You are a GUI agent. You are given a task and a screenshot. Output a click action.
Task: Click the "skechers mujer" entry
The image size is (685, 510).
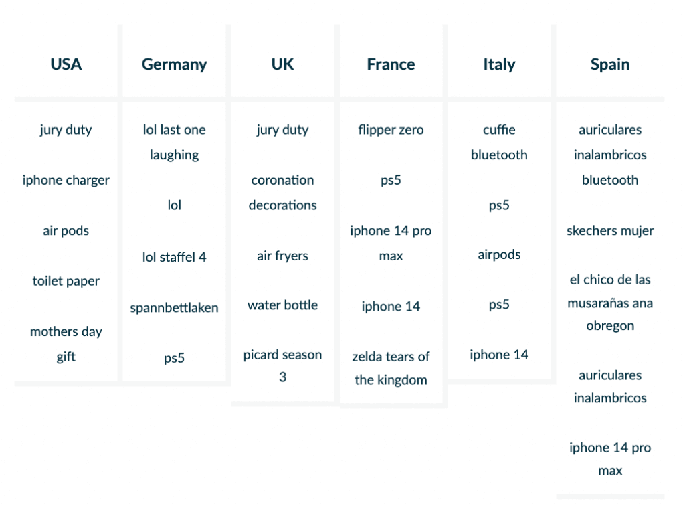[x=610, y=231]
